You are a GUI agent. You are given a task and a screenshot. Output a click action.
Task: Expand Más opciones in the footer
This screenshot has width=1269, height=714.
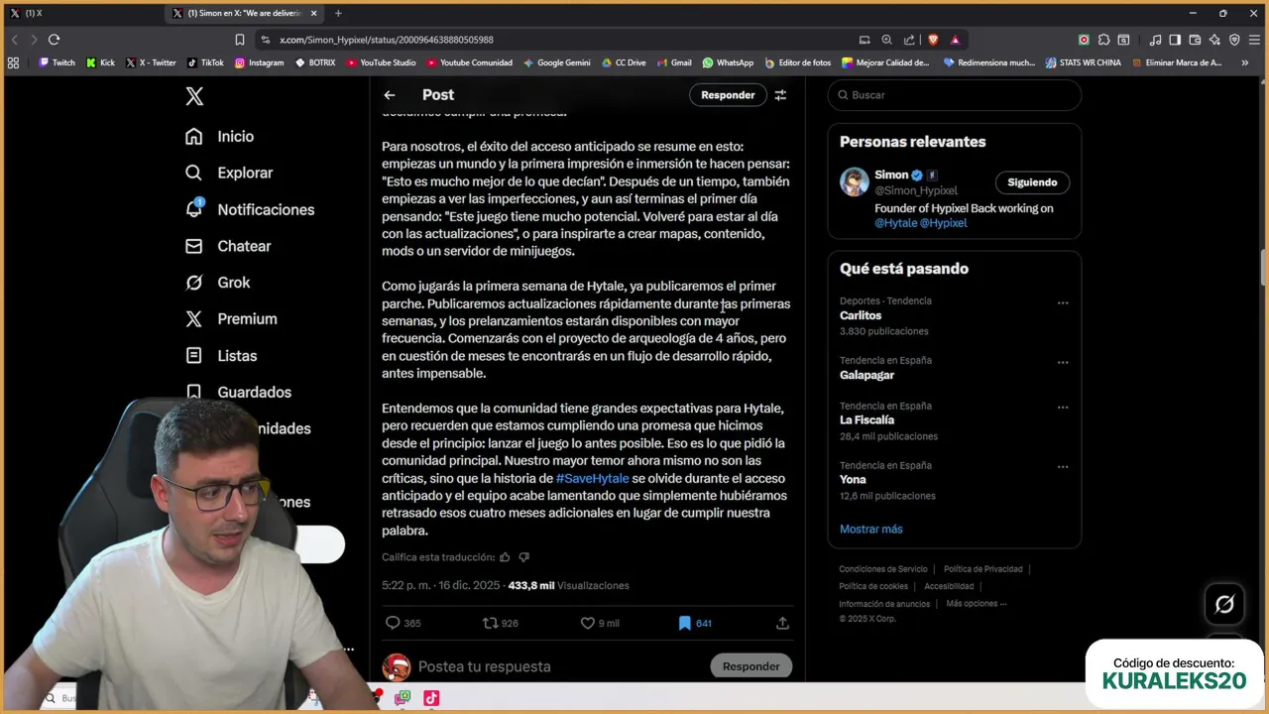point(976,604)
